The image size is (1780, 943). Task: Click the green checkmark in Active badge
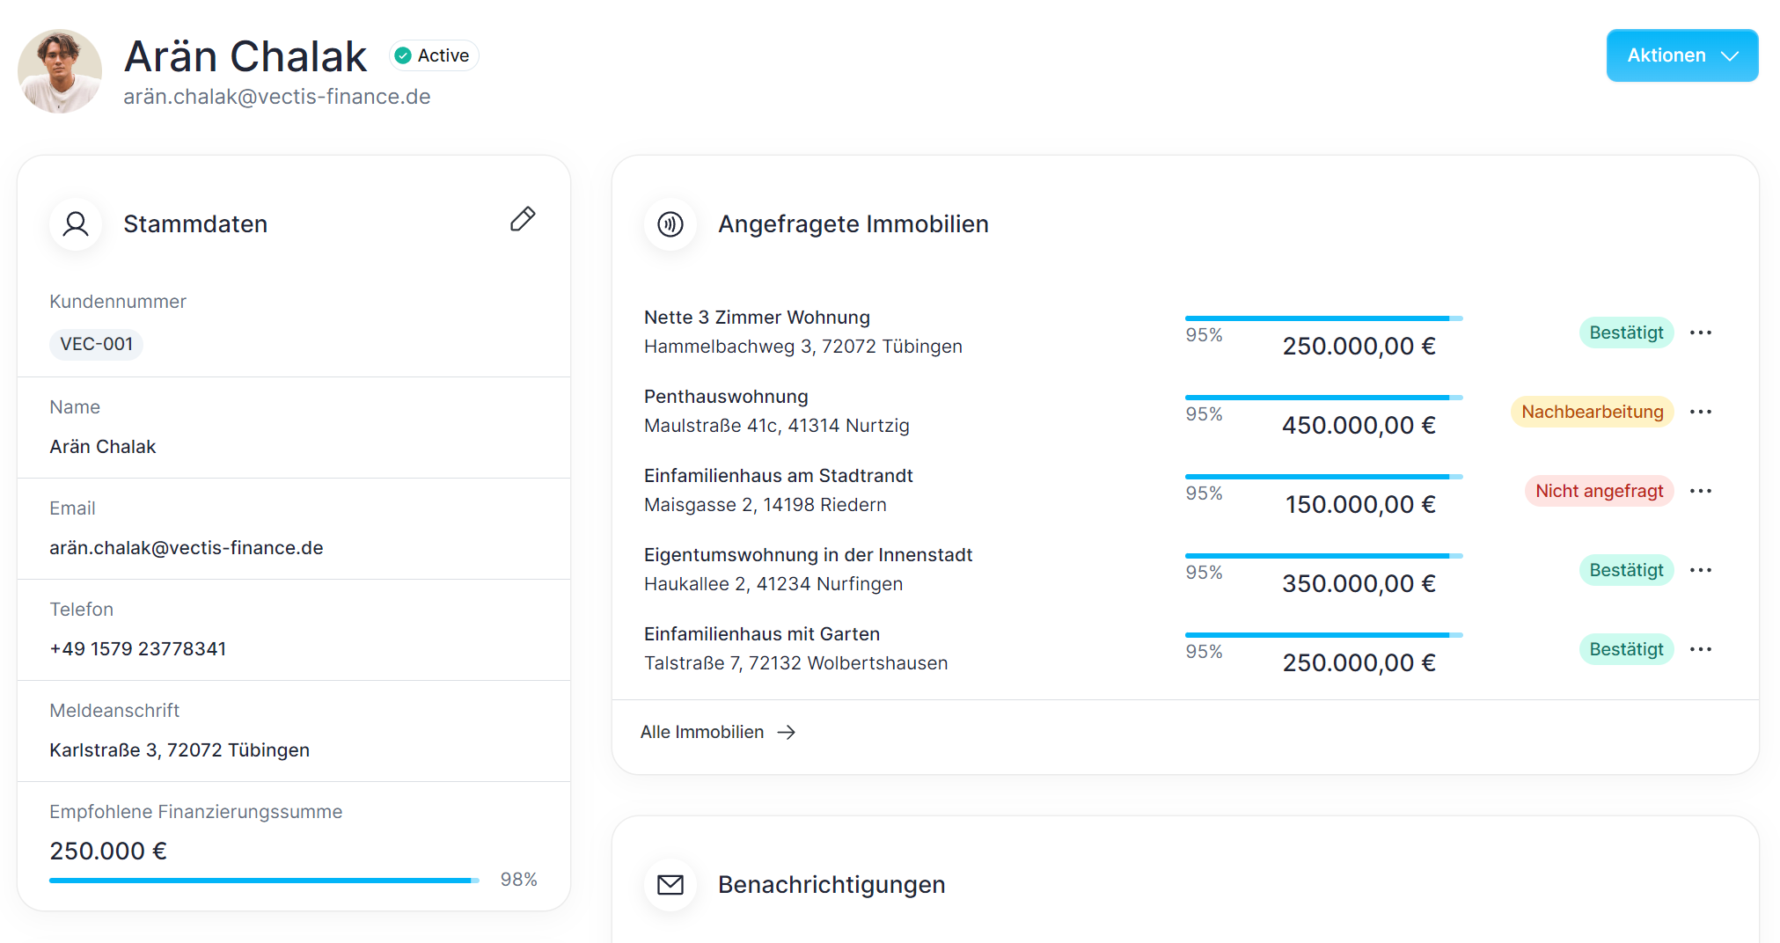[x=403, y=55]
